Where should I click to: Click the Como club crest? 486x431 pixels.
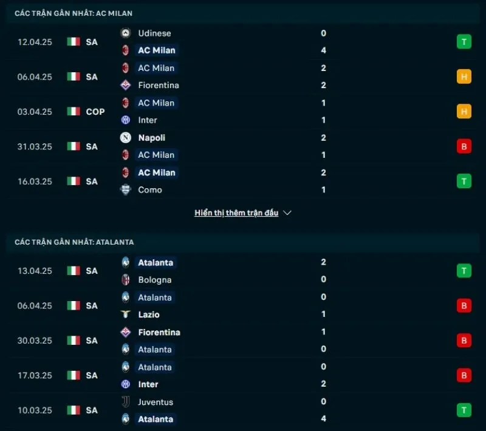click(x=125, y=190)
